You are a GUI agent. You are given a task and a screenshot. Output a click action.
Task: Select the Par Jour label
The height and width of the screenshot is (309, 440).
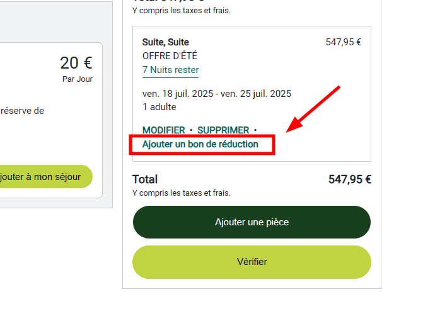coord(77,79)
